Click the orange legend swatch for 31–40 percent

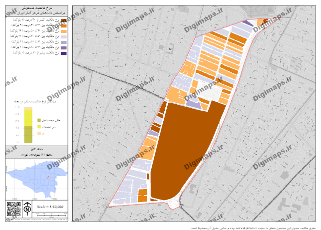click(x=64, y=26)
